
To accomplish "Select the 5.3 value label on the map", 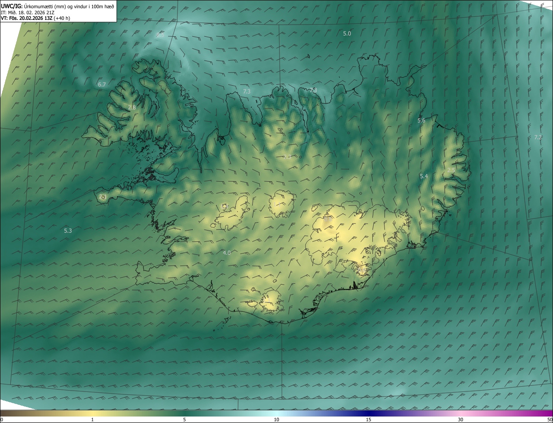I will pos(68,231).
